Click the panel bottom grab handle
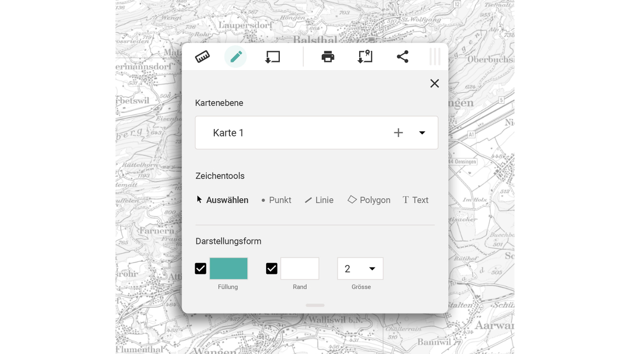This screenshot has height=354, width=630. (315, 305)
